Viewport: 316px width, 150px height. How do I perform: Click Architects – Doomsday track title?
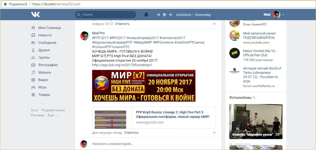coord(193,15)
